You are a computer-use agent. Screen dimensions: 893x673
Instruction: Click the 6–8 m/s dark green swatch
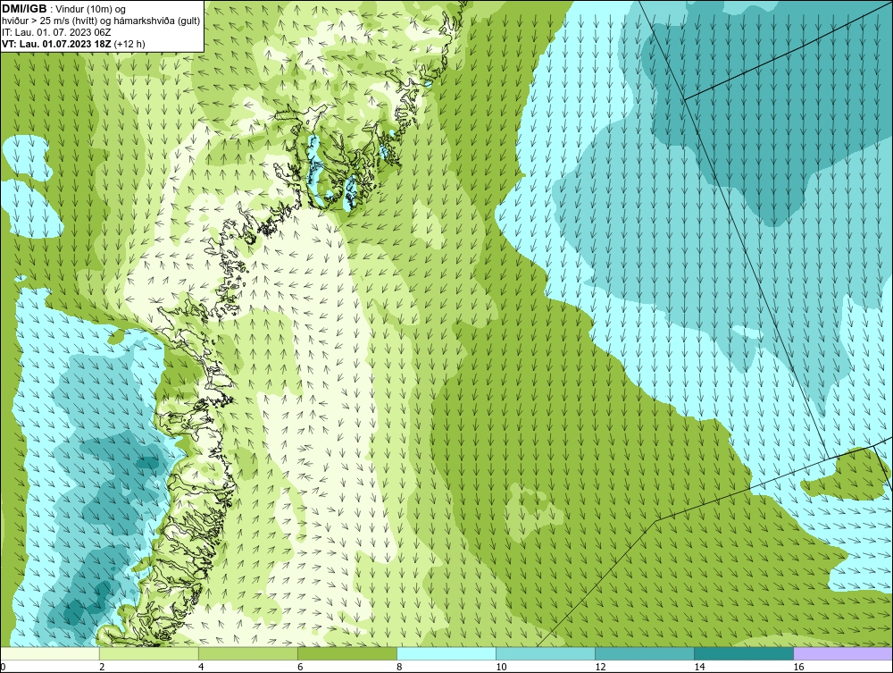pos(346,653)
